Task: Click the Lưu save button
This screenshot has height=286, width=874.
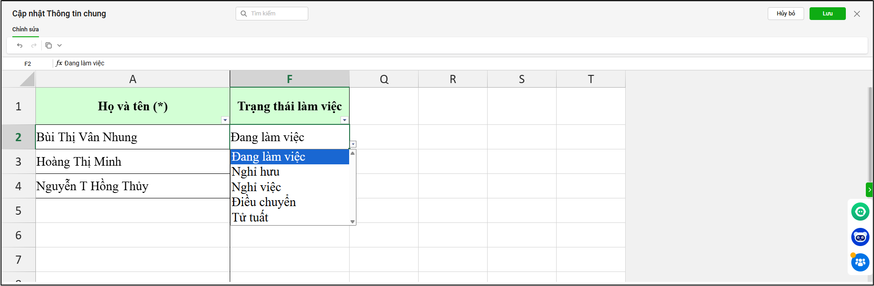Action: coord(827,14)
